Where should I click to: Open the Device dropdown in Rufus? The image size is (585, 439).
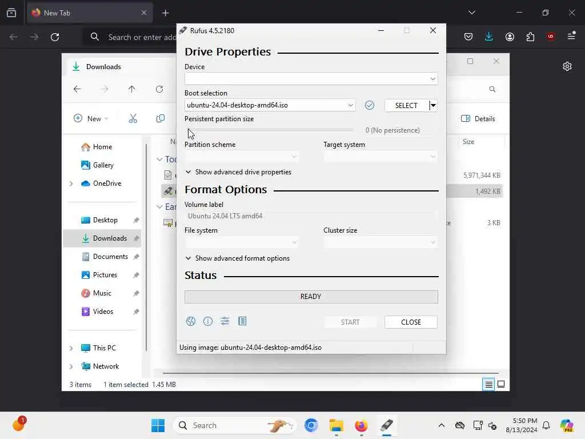311,79
